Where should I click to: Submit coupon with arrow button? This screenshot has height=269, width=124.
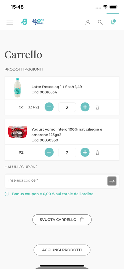(x=112, y=181)
